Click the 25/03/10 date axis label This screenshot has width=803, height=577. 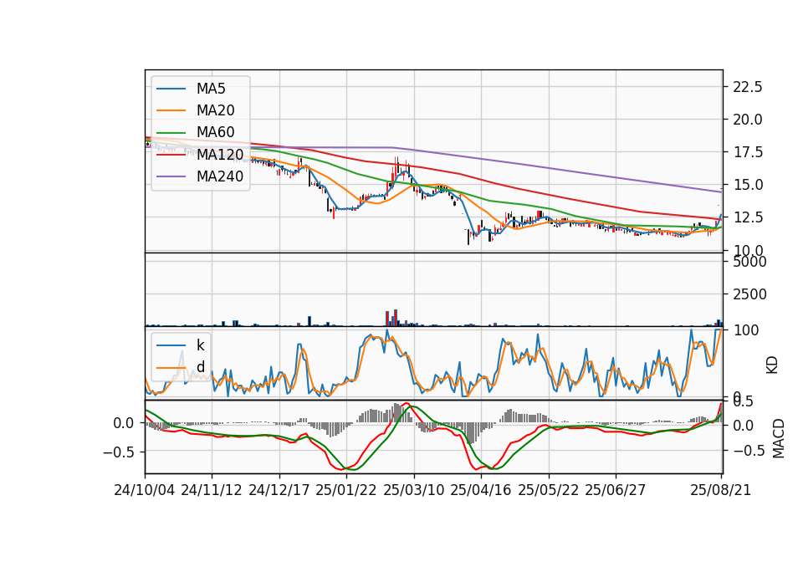pos(414,490)
